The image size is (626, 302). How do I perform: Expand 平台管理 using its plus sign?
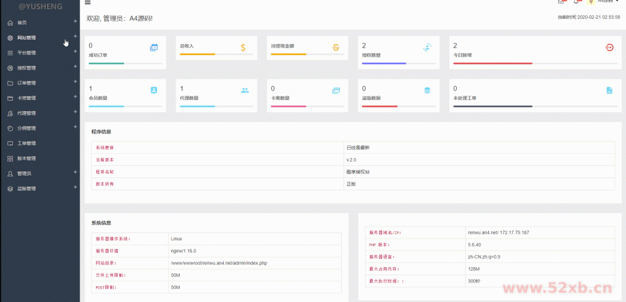(x=75, y=52)
